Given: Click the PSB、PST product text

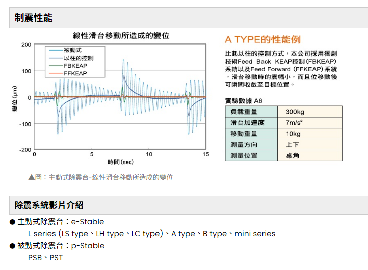Looking at the screenshot, I should tap(45, 258).
